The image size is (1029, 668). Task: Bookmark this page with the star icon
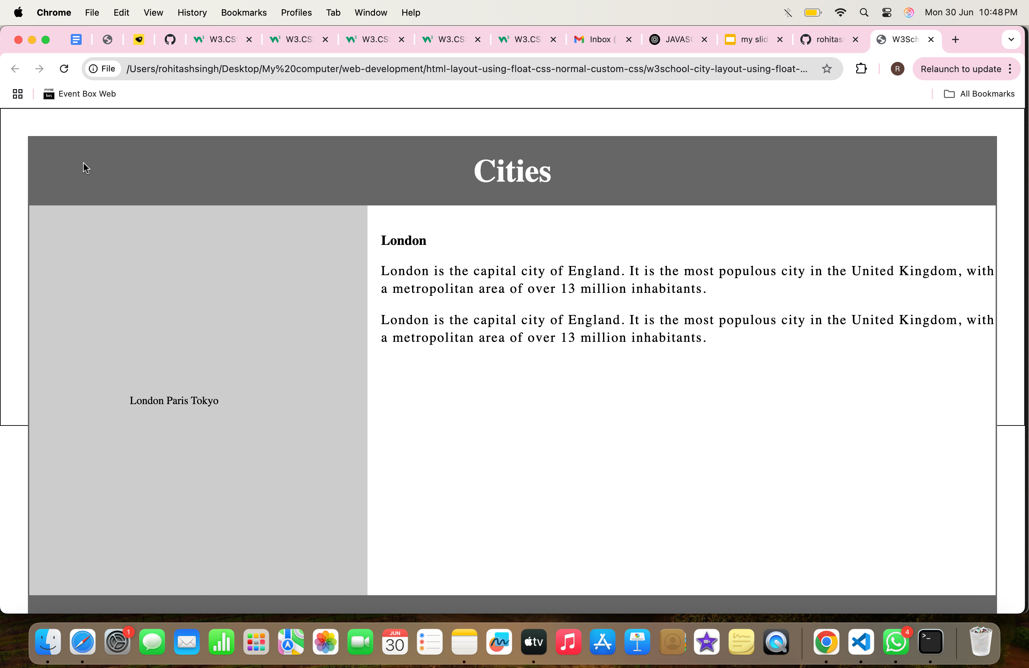[x=826, y=69]
